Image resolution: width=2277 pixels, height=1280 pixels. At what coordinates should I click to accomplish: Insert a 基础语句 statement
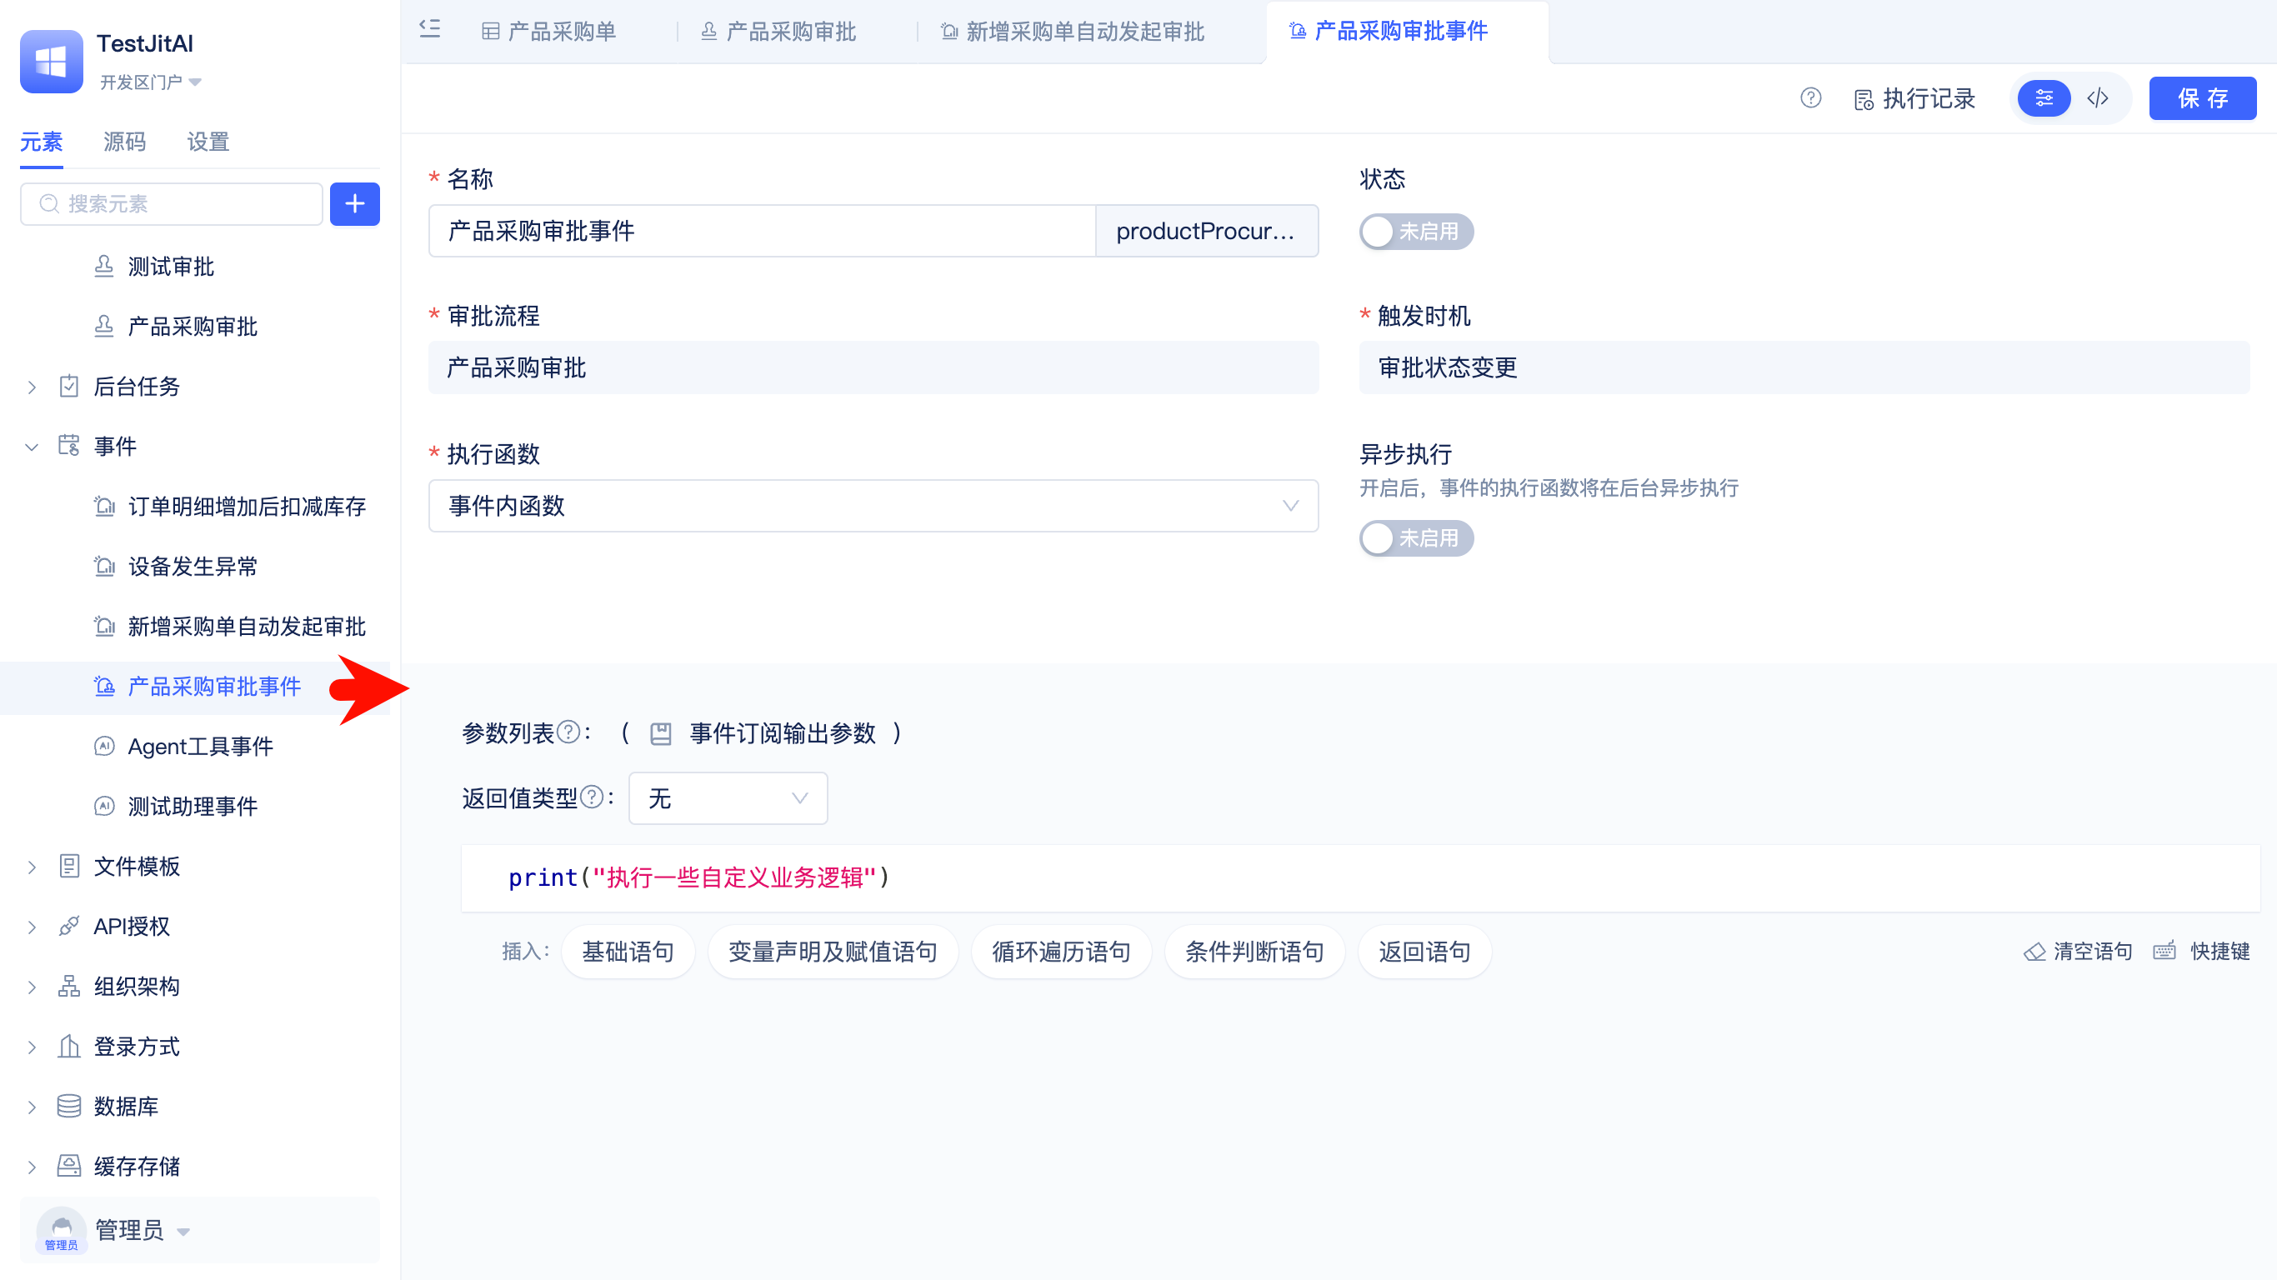(x=628, y=951)
